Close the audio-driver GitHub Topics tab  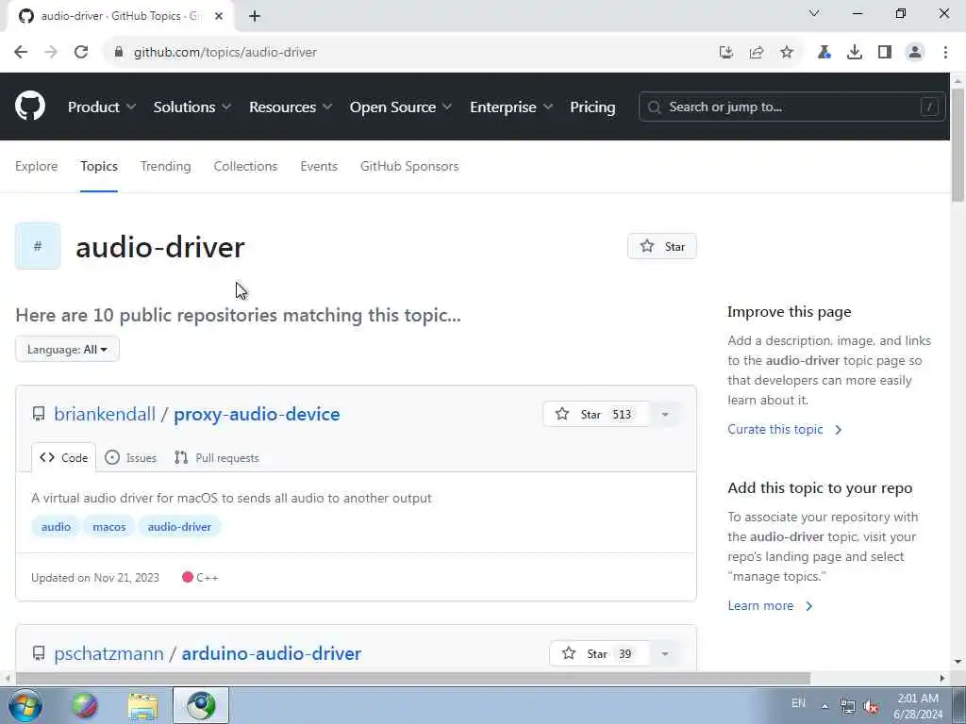pyautogui.click(x=219, y=16)
